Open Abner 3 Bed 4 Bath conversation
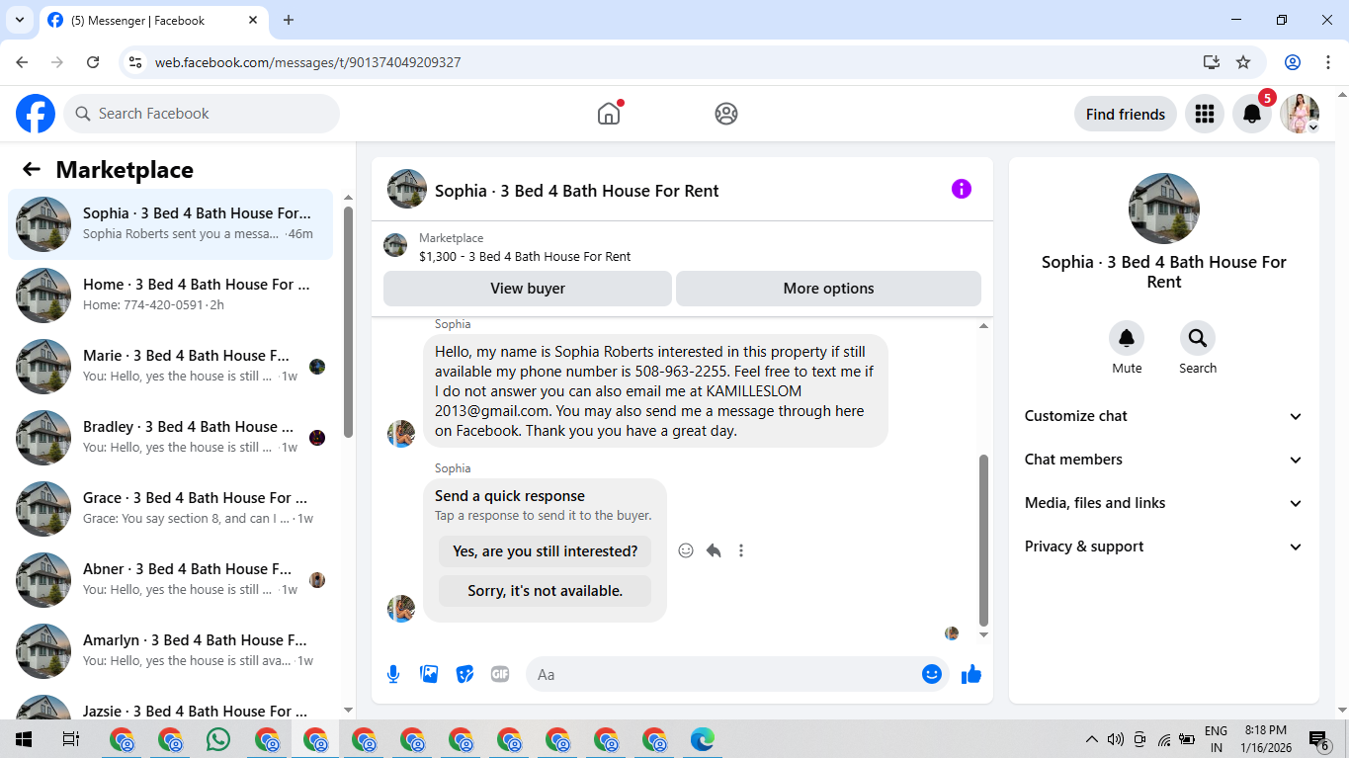This screenshot has width=1349, height=758. point(171,580)
